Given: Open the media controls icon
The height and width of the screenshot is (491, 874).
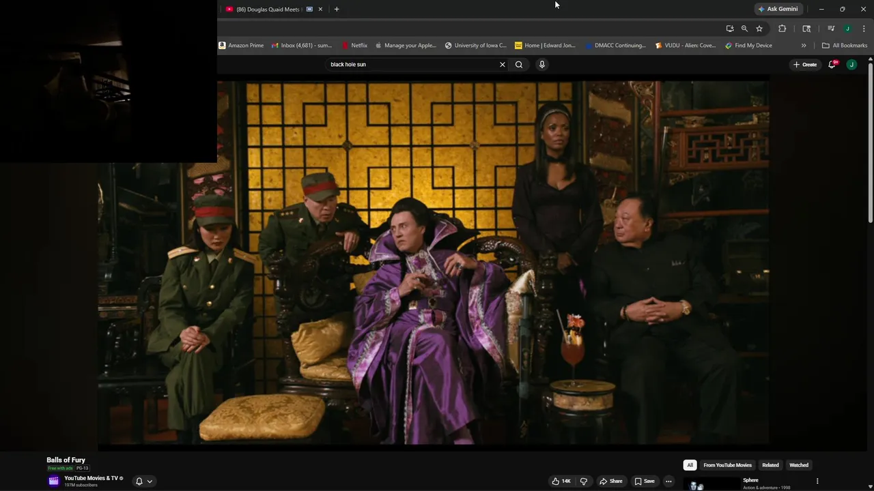Looking at the screenshot, I should pos(831,29).
